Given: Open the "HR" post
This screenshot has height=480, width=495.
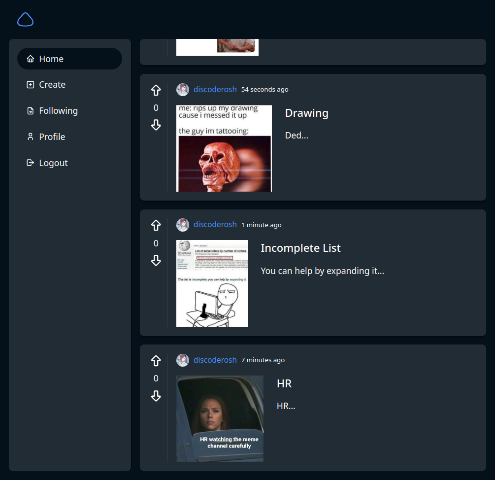Looking at the screenshot, I should 284,383.
